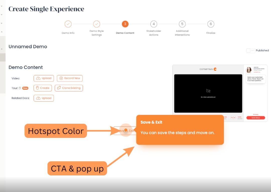Click the 'Create Single Experience' page title
The height and width of the screenshot is (192, 271).
click(x=46, y=9)
